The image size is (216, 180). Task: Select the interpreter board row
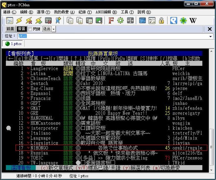point(104,128)
